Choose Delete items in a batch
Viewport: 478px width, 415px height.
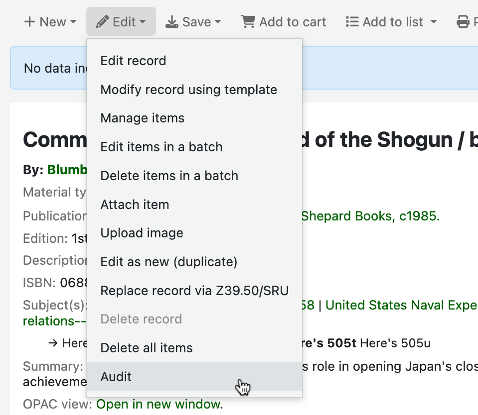[x=169, y=176]
